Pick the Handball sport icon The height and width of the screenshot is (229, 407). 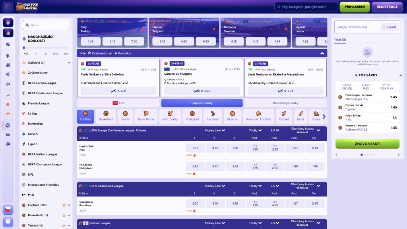(213, 116)
